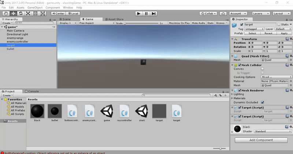Start Play mode
Image resolution: width=293 pixels, height=154 pixels.
139,14
